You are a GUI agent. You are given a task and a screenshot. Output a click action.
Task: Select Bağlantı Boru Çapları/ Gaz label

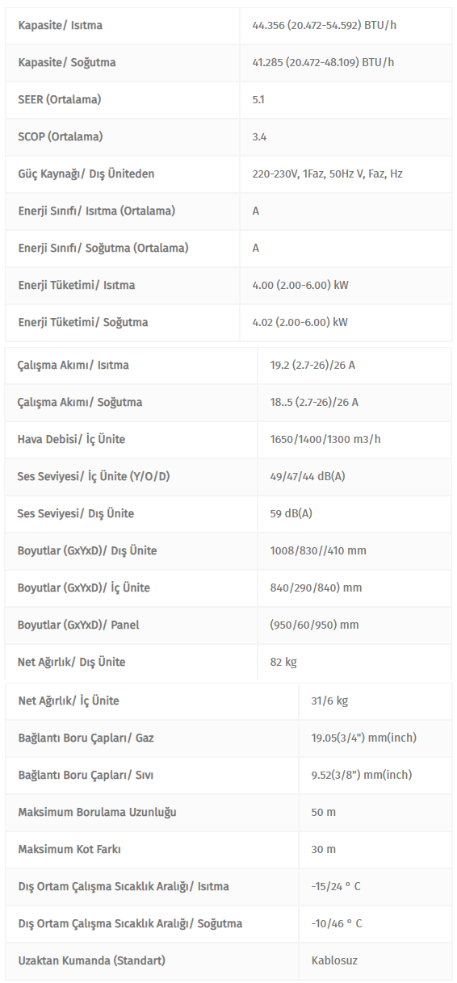(x=86, y=738)
